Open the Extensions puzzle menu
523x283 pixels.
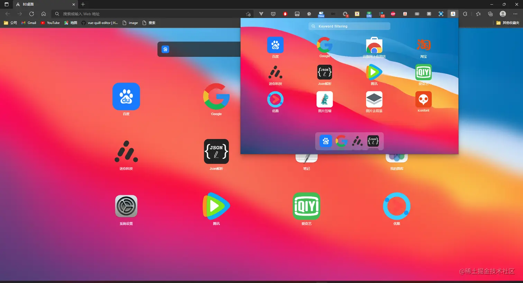tap(465, 14)
